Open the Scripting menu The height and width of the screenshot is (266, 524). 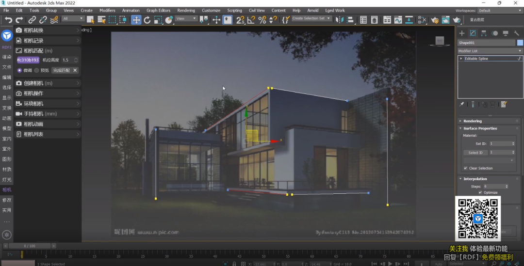click(x=235, y=10)
